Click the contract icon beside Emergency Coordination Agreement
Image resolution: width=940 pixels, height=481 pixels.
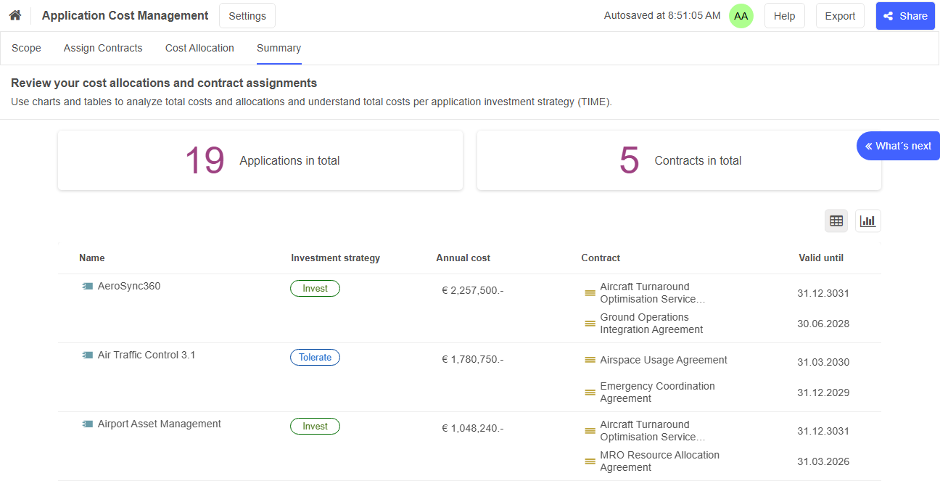589,392
